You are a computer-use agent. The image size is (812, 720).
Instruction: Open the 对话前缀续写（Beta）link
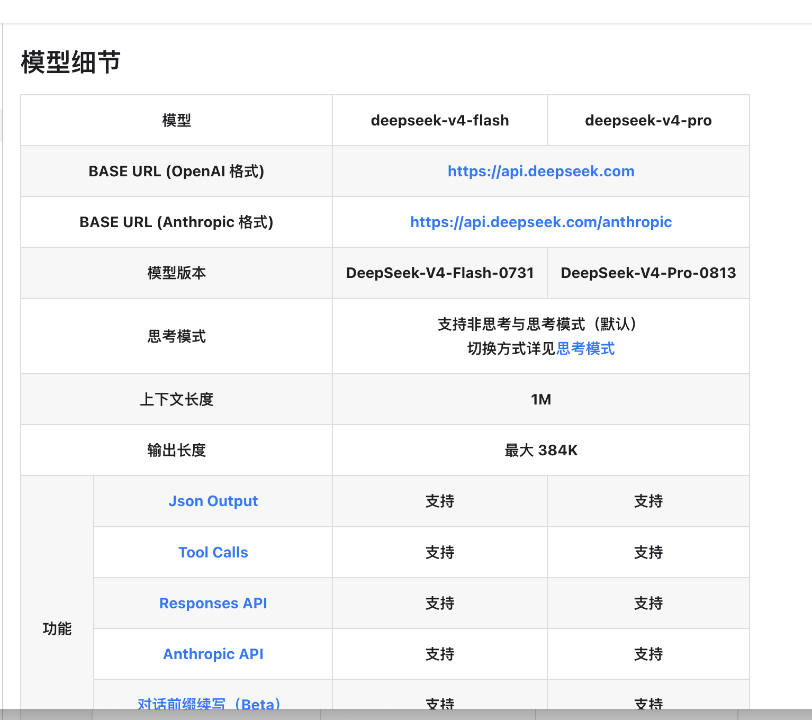click(x=209, y=704)
